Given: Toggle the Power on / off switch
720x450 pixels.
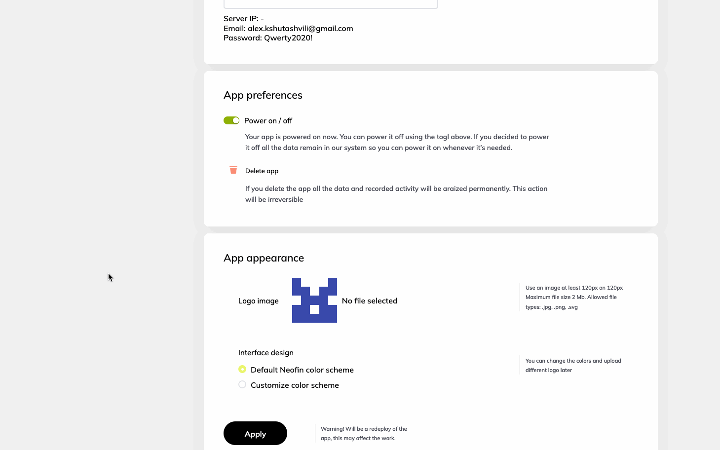Looking at the screenshot, I should [x=231, y=120].
